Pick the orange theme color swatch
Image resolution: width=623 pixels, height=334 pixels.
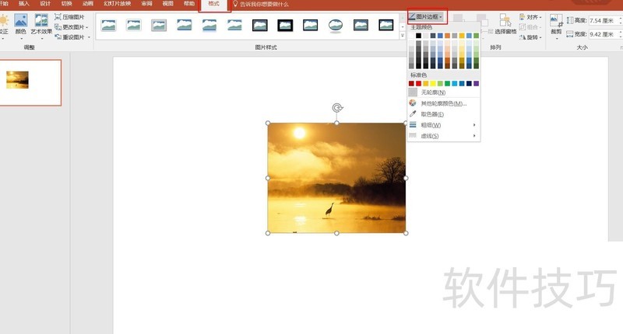(x=447, y=36)
